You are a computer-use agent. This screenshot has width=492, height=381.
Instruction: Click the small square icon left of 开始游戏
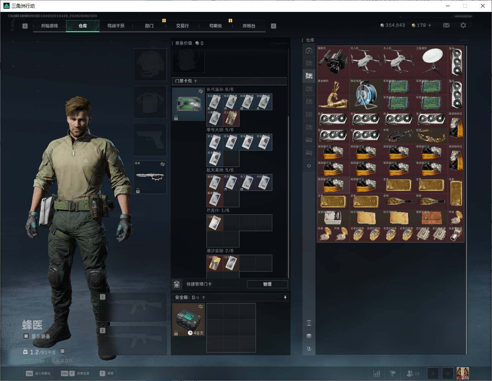coord(25,26)
